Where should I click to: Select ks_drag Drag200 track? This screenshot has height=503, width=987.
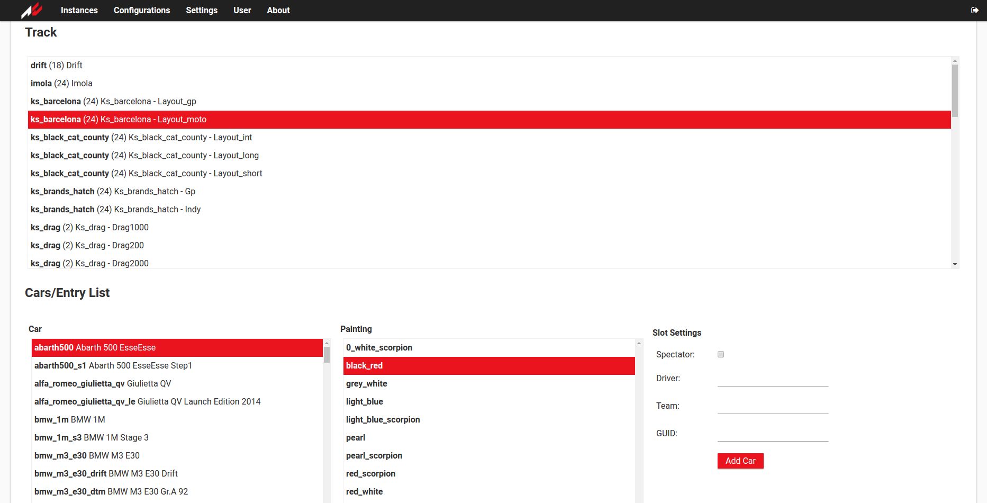490,246
